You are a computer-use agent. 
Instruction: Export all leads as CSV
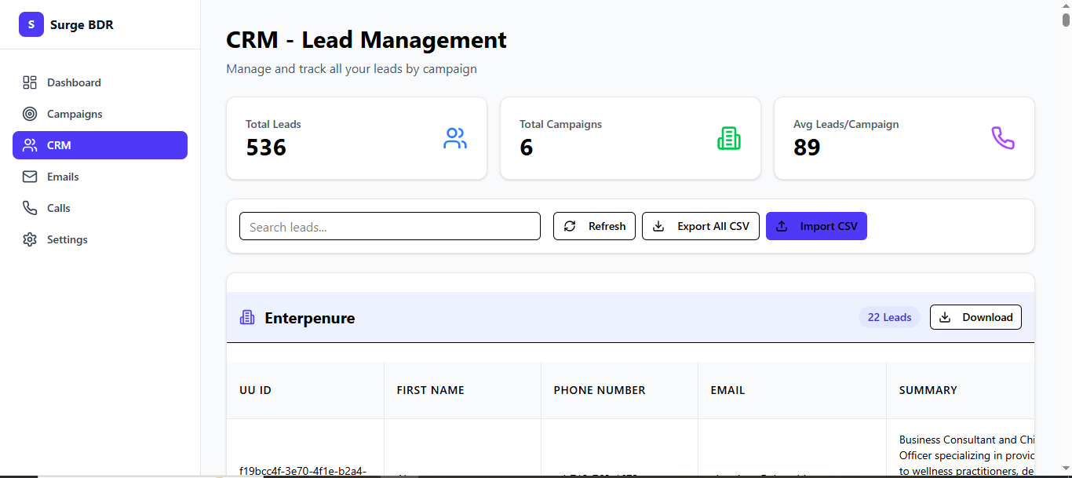click(701, 226)
